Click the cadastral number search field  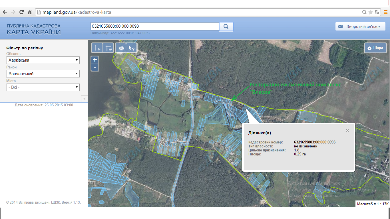[x=154, y=26]
